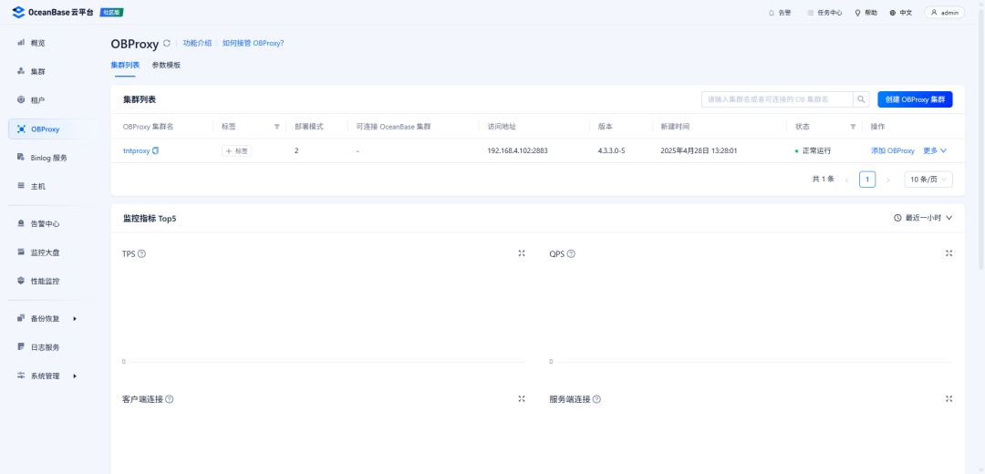
Task: Click the 正常运行 status cell
Action: click(813, 150)
